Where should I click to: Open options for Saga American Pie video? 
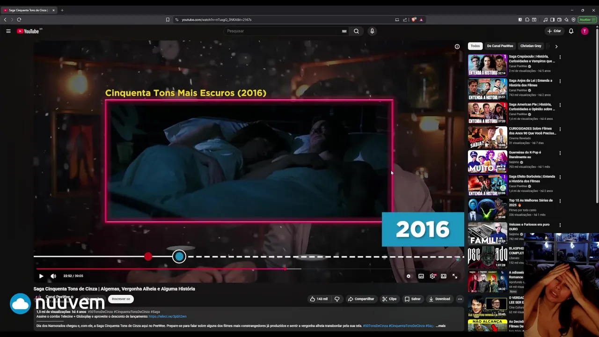click(560, 105)
